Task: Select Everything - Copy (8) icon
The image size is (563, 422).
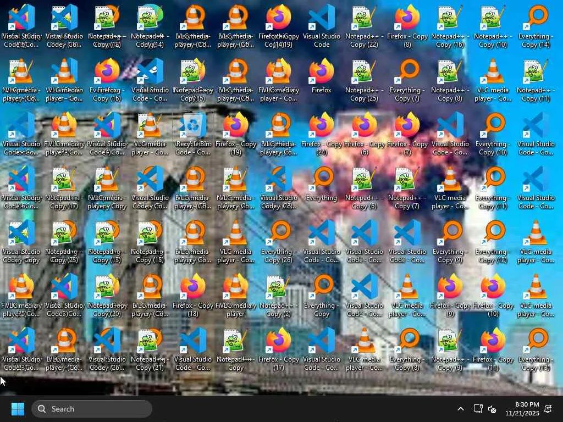Action: (407, 349)
